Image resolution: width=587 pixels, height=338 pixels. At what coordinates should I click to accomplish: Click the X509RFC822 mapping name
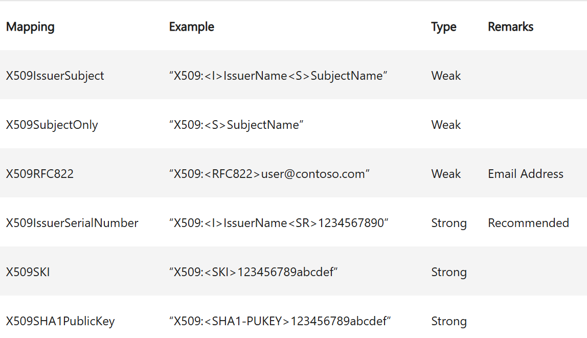point(40,174)
